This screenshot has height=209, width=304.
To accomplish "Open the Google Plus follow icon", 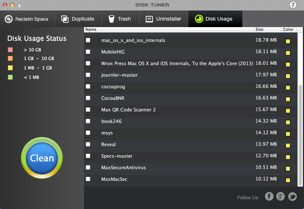I will click(281, 196).
